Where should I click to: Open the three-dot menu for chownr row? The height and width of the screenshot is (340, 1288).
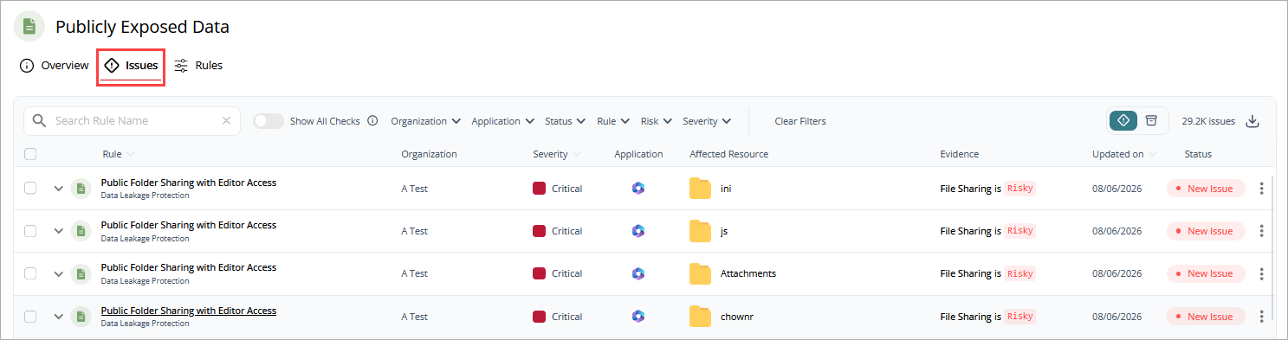(x=1261, y=317)
